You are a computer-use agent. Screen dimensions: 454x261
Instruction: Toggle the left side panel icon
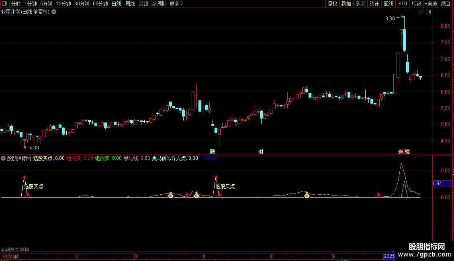click(4, 4)
